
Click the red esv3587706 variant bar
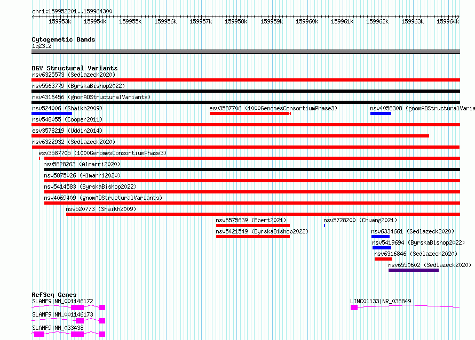pyautogui.click(x=250, y=114)
